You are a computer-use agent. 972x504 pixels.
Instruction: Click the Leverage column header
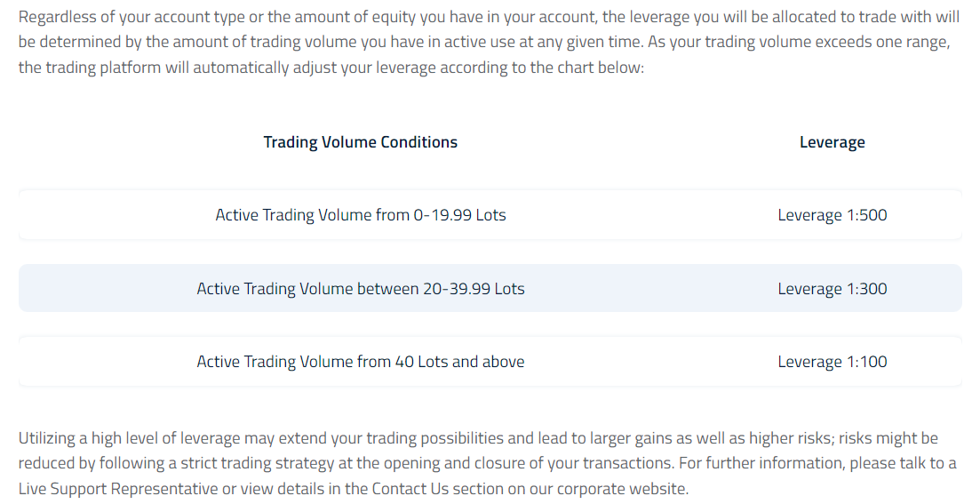pyautogui.click(x=832, y=142)
